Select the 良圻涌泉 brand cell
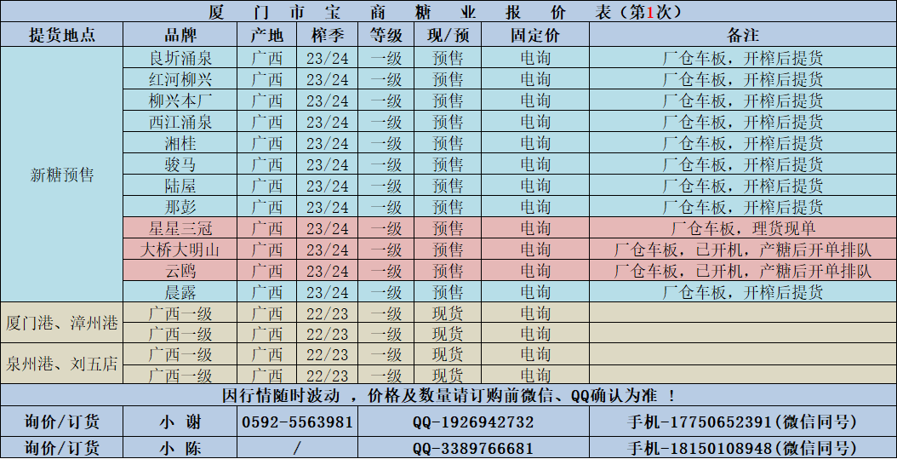897x459 pixels. coord(180,59)
